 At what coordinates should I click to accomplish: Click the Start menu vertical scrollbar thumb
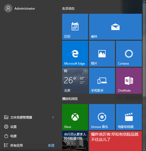click(144, 50)
